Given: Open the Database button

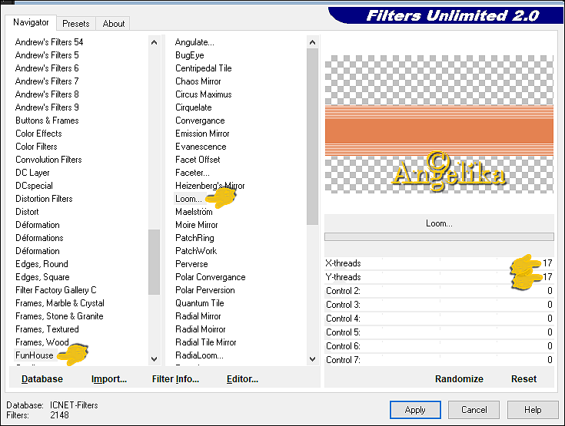Looking at the screenshot, I should pyautogui.click(x=42, y=379).
